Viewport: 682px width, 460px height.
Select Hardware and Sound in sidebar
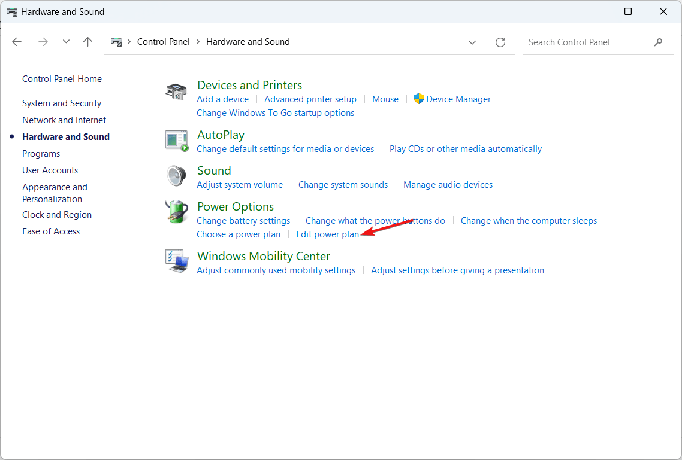point(66,137)
